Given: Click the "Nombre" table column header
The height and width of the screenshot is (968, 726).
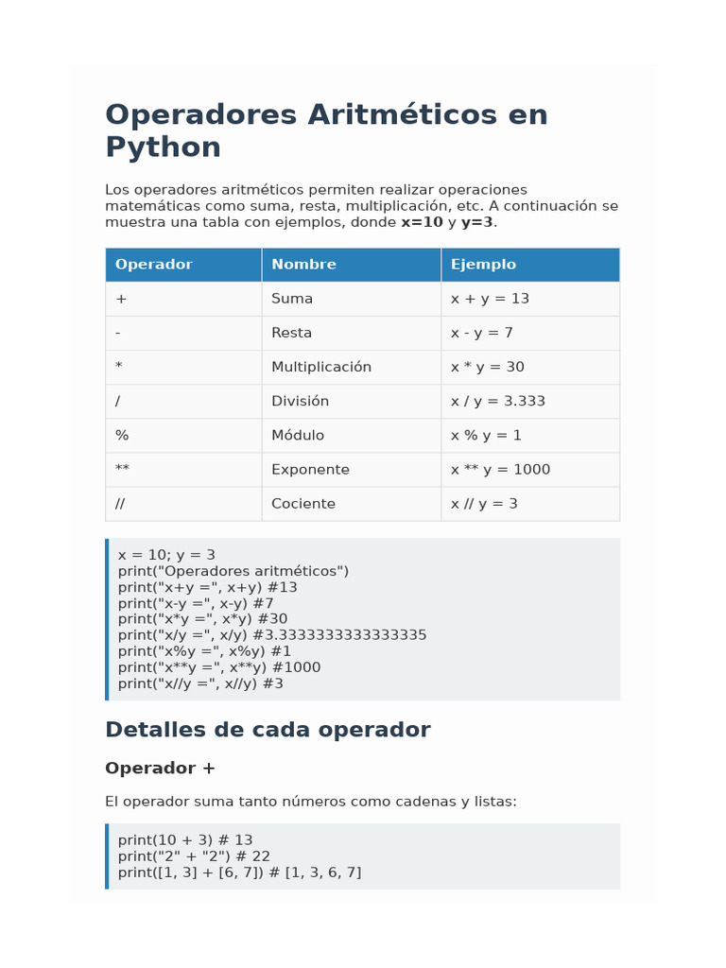Looking at the screenshot, I should [303, 265].
